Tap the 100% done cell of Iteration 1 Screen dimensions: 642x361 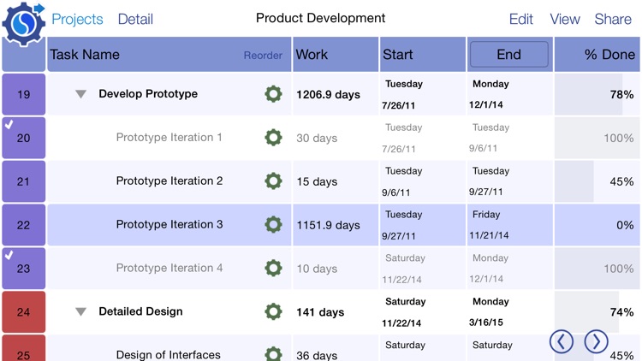(597, 138)
